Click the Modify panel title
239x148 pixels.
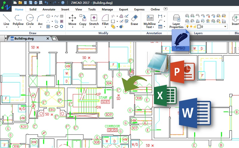103,33
